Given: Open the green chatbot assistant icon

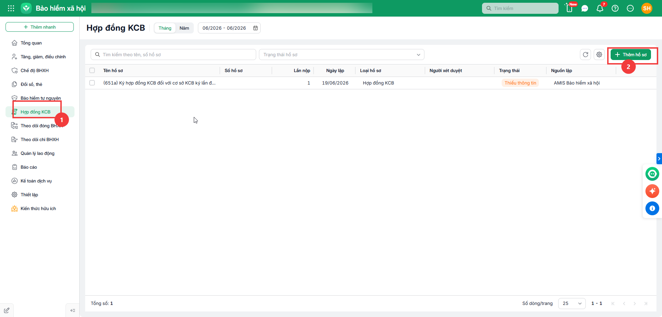Looking at the screenshot, I should (x=652, y=174).
